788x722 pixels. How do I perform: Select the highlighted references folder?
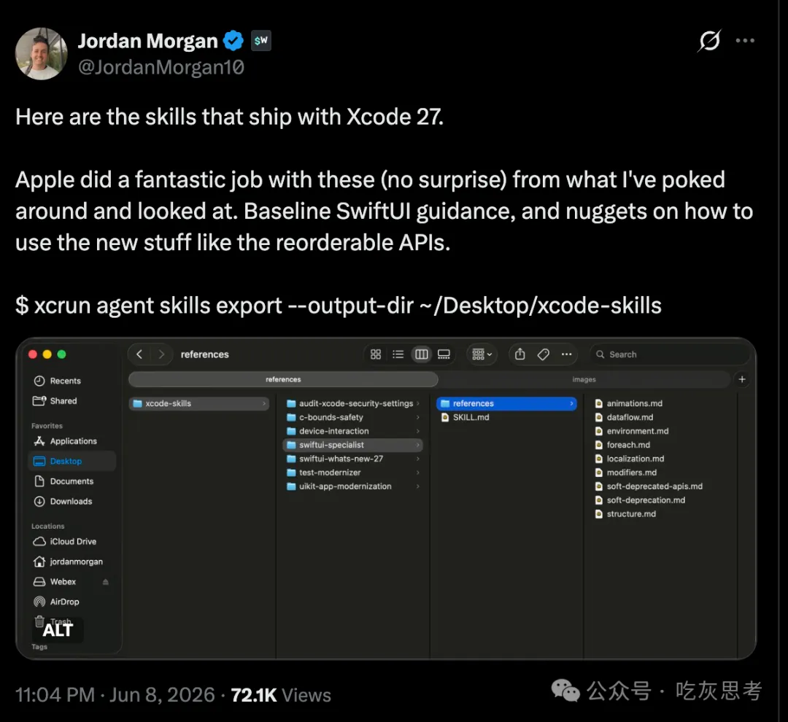point(506,403)
